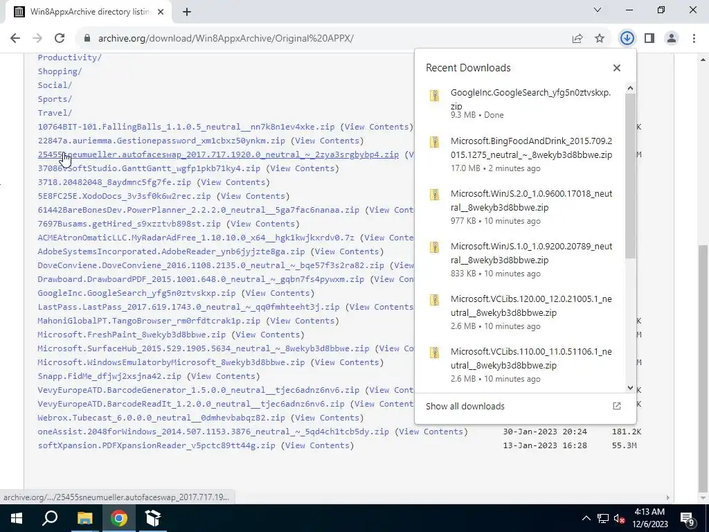Image resolution: width=709 pixels, height=532 pixels.
Task: Open the Chrome side panel
Action: pos(649,39)
